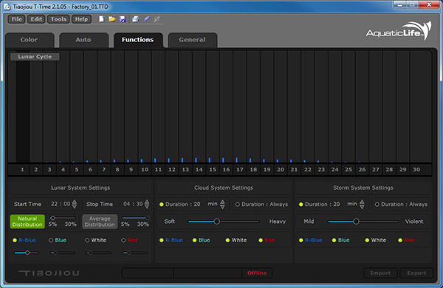Image resolution: width=443 pixels, height=288 pixels.
Task: Open the Tools menu
Action: (x=58, y=19)
